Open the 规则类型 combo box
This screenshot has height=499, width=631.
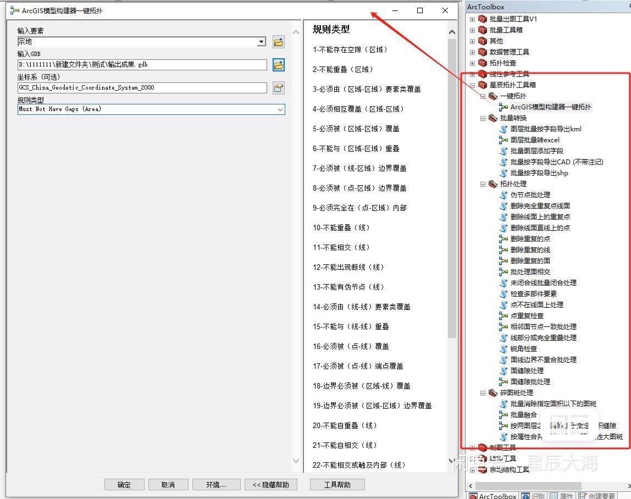tap(151, 109)
